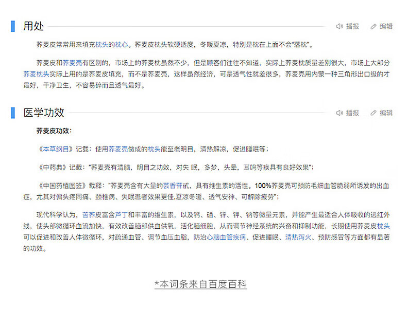Follow the 苦荞 hyperlink
407x328 pixels.
coord(88,214)
